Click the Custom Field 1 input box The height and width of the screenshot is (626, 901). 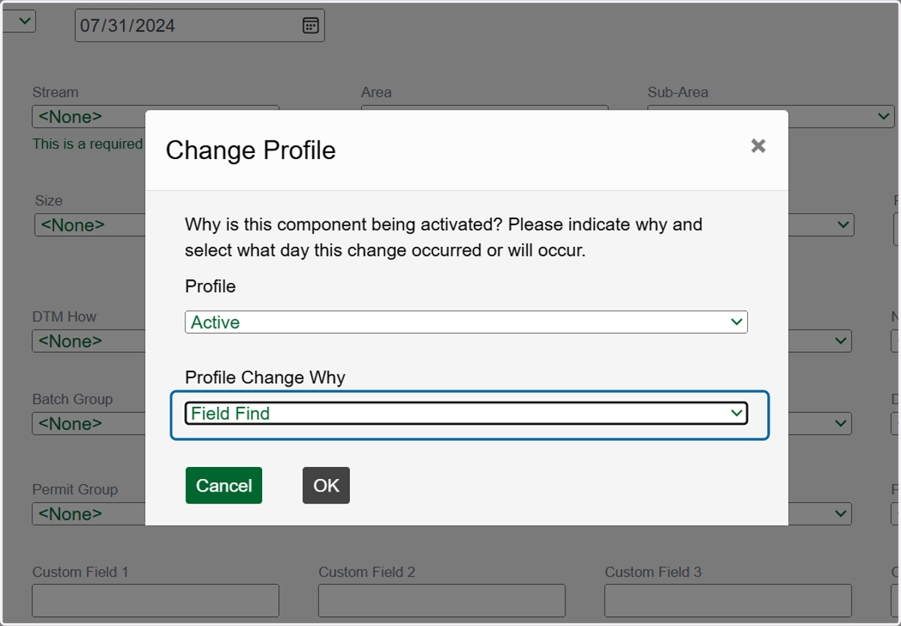pyautogui.click(x=155, y=600)
